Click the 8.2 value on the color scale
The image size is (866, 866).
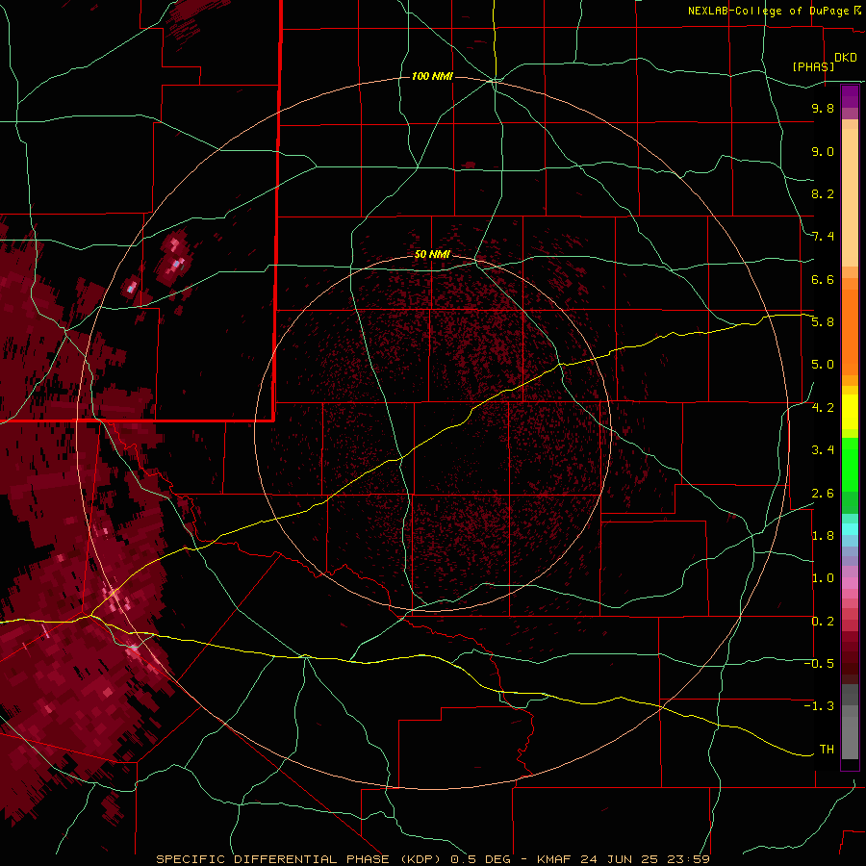point(823,193)
